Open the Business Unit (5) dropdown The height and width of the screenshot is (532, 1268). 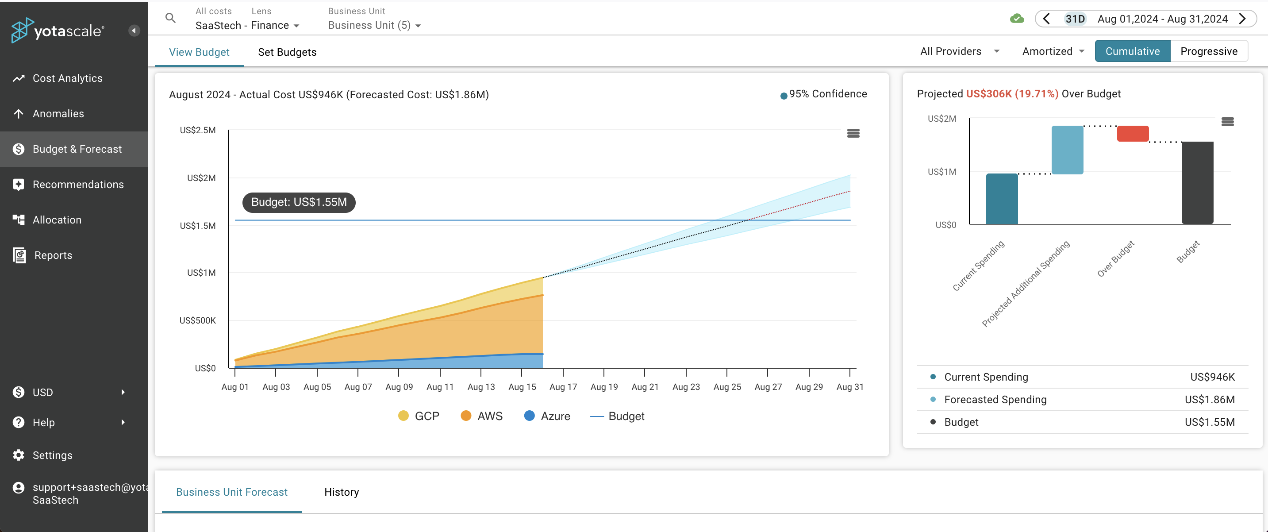(x=375, y=25)
